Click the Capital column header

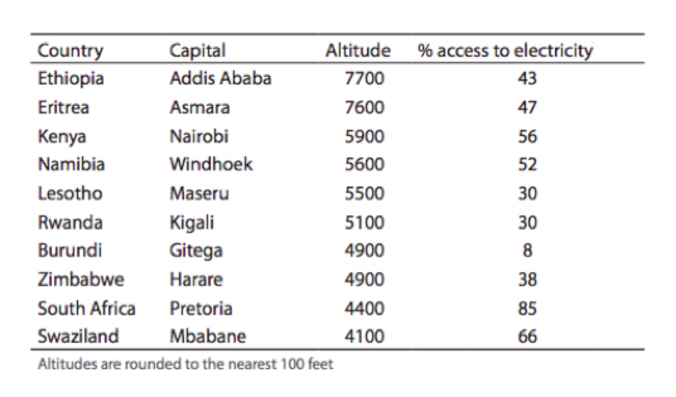pos(198,51)
